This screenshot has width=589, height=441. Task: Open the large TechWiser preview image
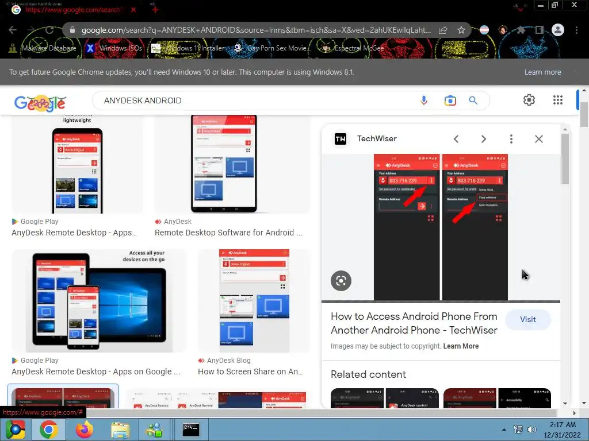coord(441,227)
